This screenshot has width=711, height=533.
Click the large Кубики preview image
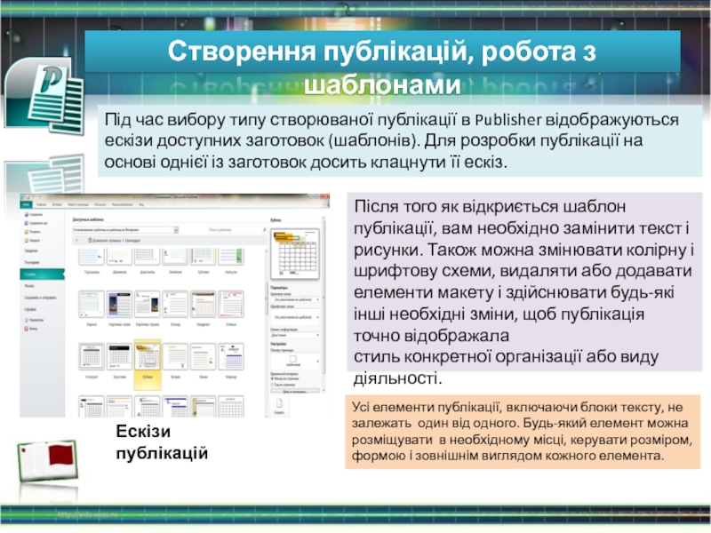tap(295, 253)
